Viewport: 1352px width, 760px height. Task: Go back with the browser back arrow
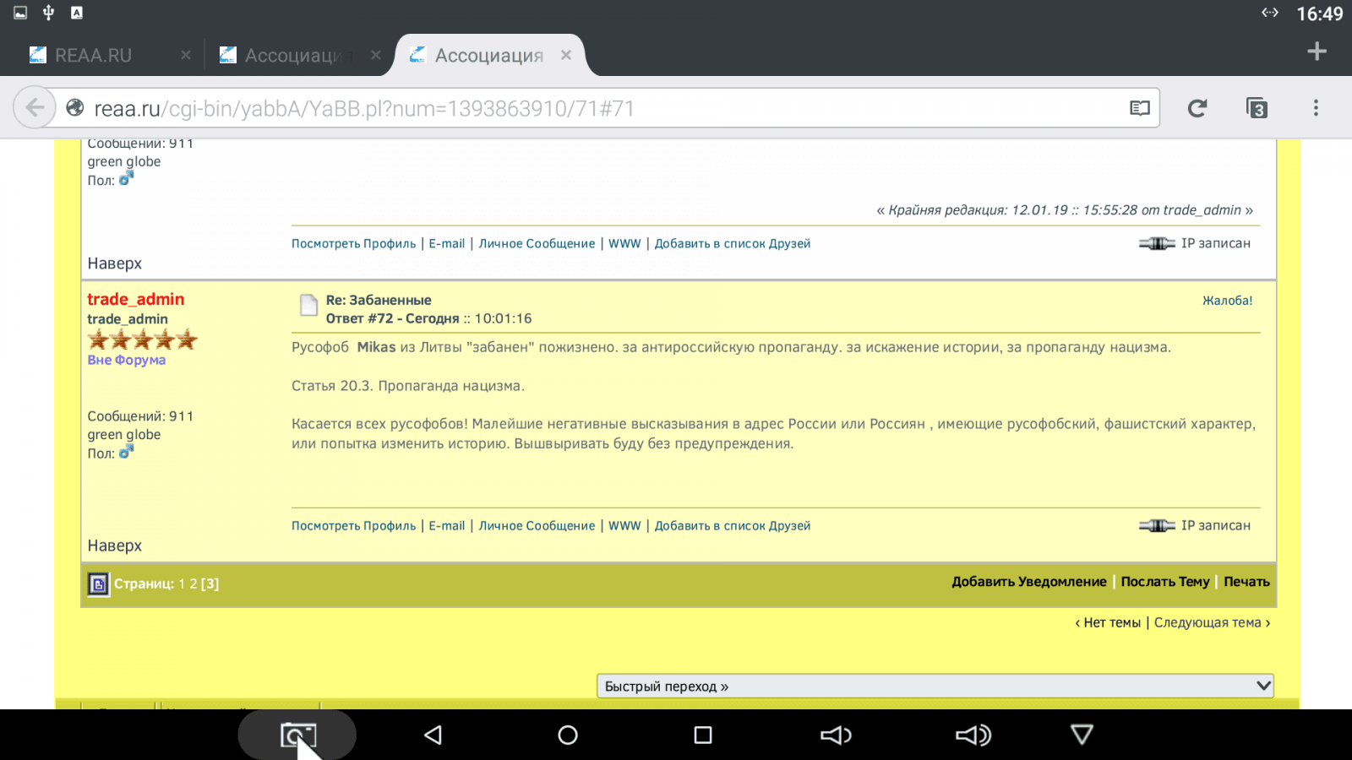coord(35,108)
